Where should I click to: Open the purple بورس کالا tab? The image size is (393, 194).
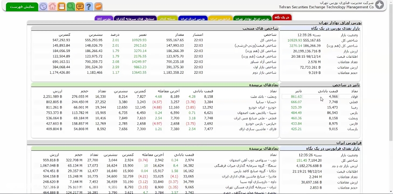[104, 18]
